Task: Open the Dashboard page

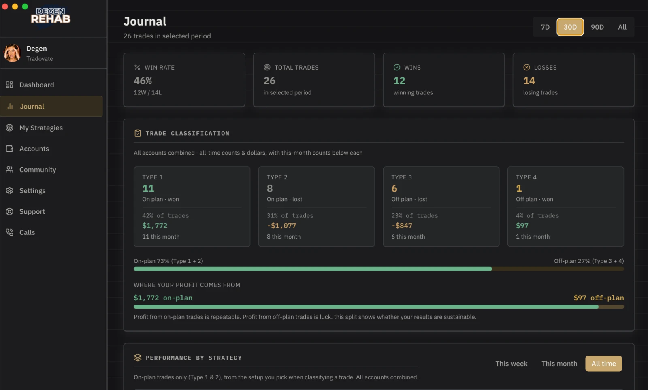Action: (x=51, y=85)
